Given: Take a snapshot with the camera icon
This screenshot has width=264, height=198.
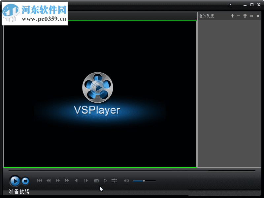Looking at the screenshot, I should tap(96, 181).
